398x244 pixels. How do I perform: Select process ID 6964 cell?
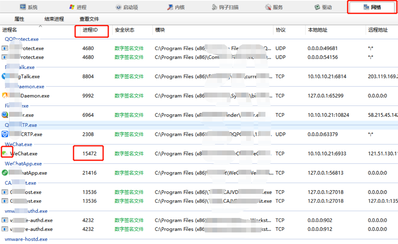[88, 115]
